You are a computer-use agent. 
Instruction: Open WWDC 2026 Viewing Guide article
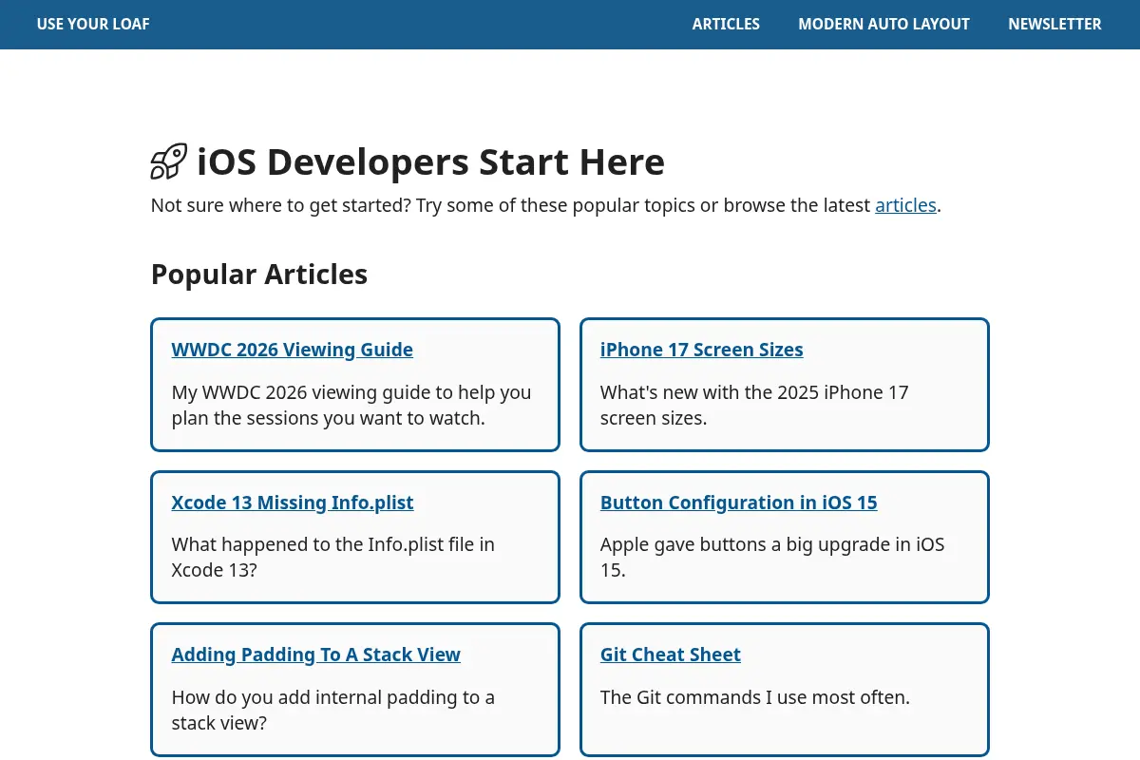click(292, 350)
